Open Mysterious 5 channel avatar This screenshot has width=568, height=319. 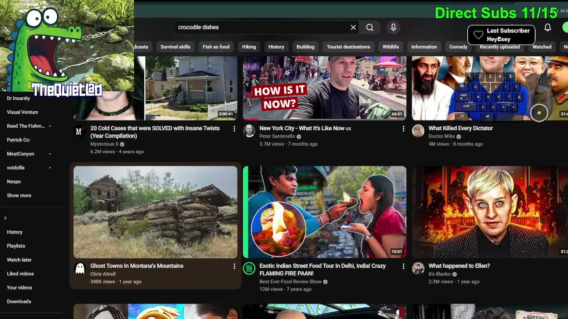(x=79, y=131)
